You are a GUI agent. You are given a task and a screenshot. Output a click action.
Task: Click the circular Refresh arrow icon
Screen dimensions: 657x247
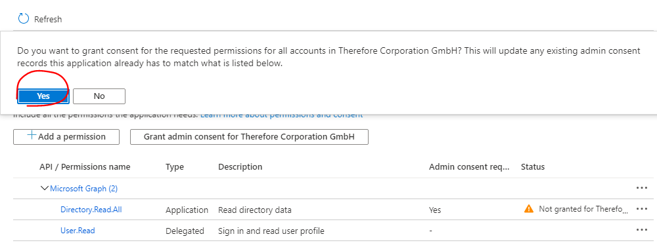pos(24,19)
